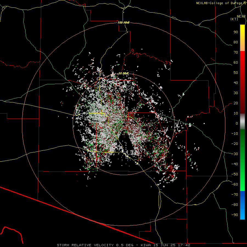Image resolution: width=247 pixels, height=247 pixels.
Task: Click the -80 scale label
Action: (235, 205)
